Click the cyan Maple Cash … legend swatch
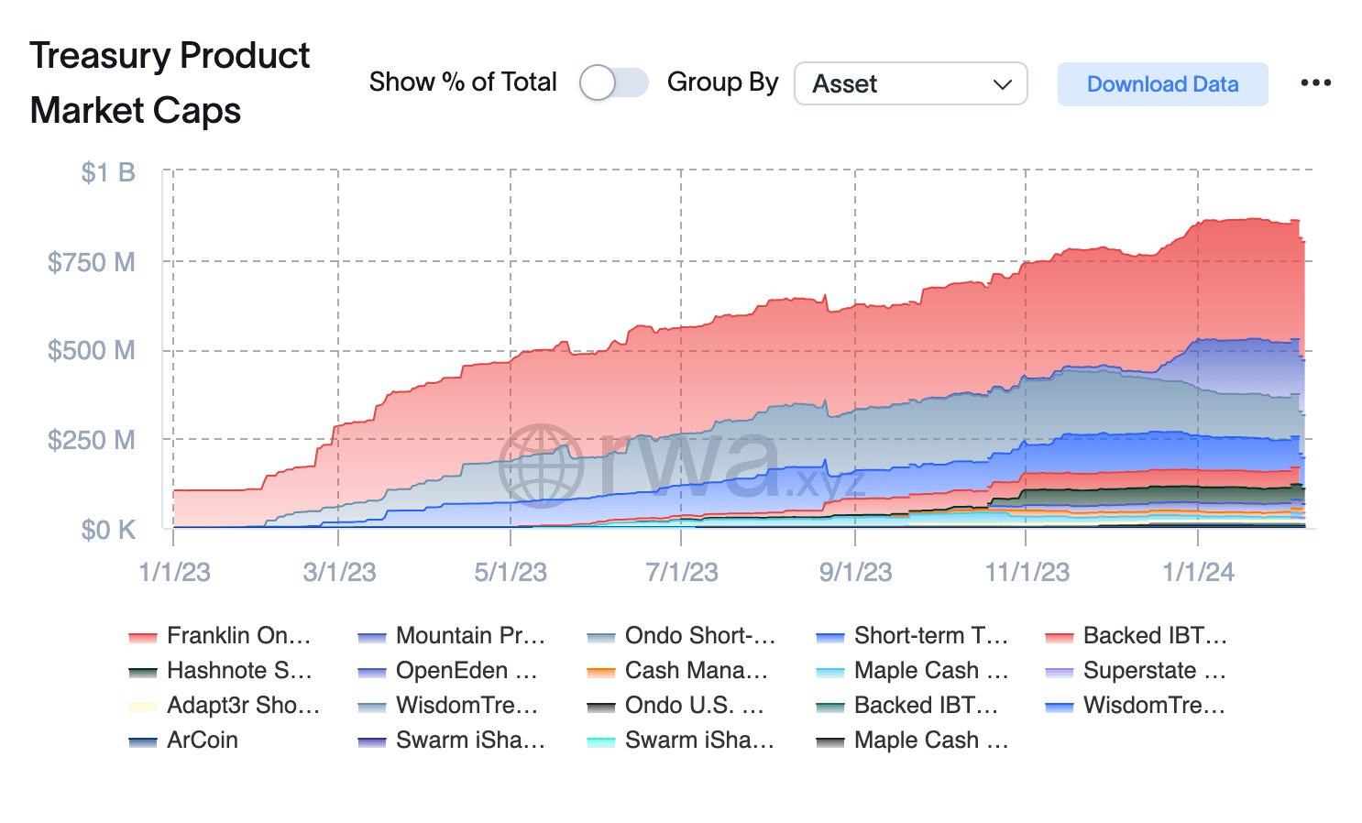The width and height of the screenshot is (1362, 823). [830, 672]
